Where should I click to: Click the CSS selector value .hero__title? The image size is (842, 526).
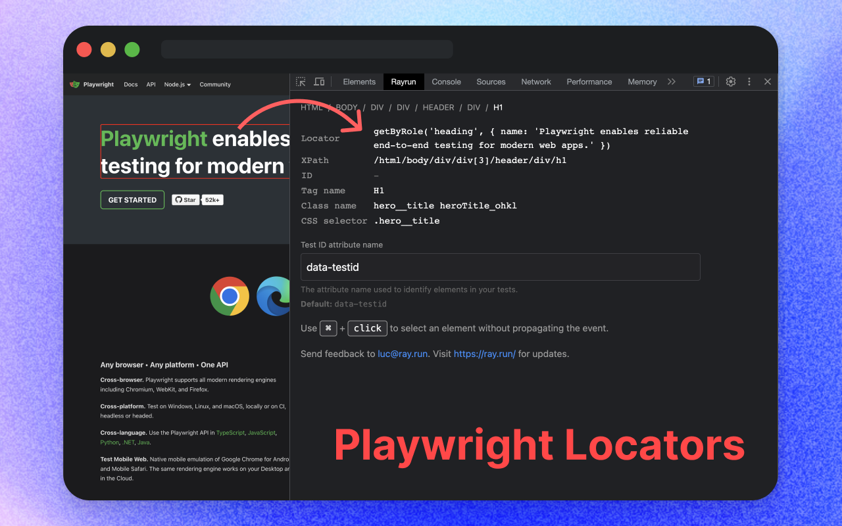(x=407, y=221)
